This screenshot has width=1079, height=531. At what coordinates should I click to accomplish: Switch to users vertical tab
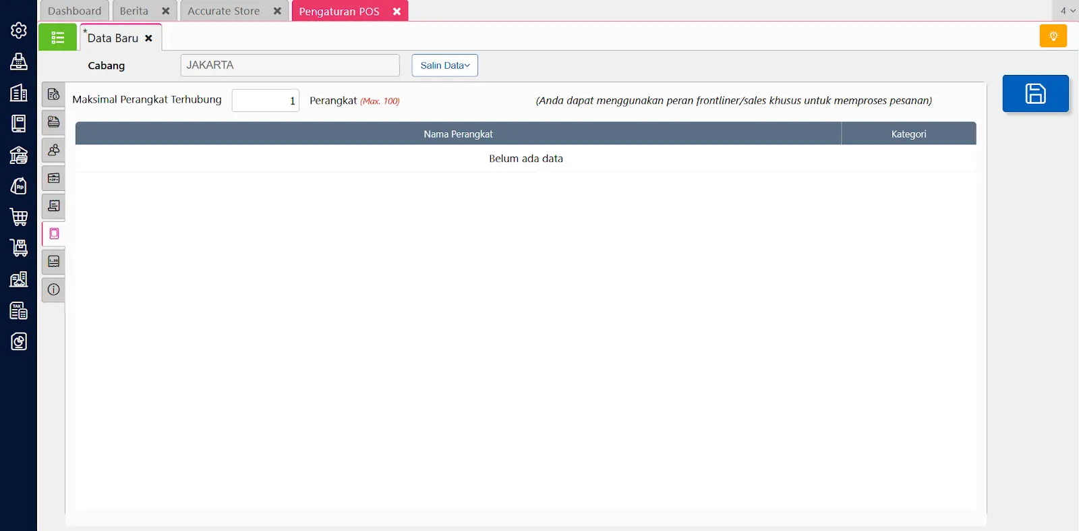point(54,150)
